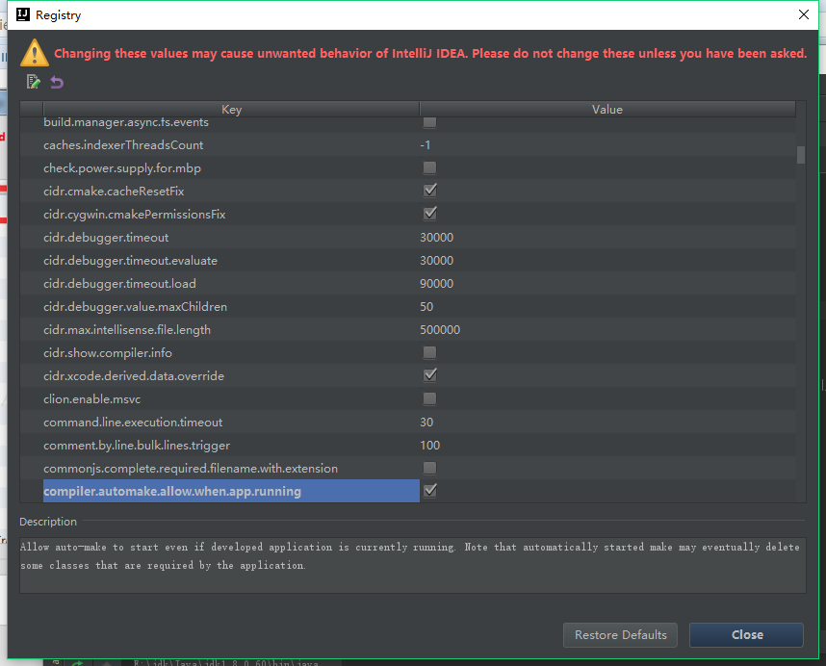Uncheck cidr.cmake.cacheResetFix checkbox
826x666 pixels.
(430, 191)
